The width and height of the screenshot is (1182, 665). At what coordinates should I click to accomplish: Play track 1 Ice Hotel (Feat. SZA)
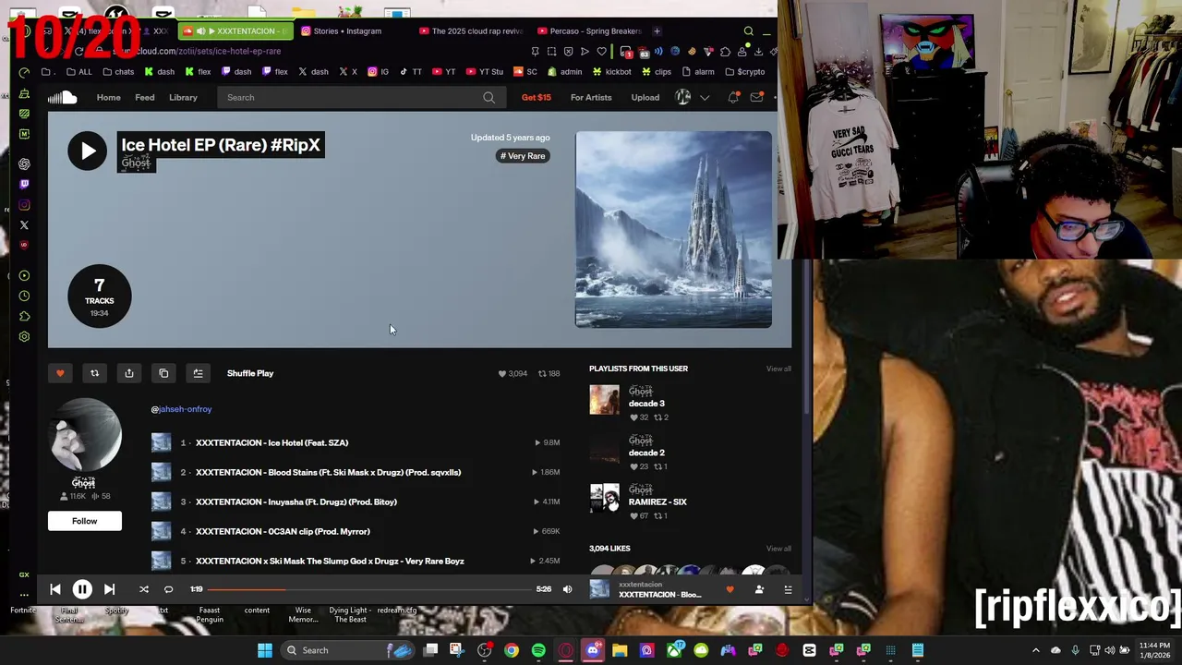(x=271, y=442)
